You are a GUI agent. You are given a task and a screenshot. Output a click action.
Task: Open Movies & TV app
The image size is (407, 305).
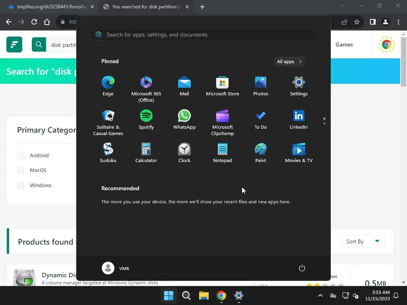(299, 153)
